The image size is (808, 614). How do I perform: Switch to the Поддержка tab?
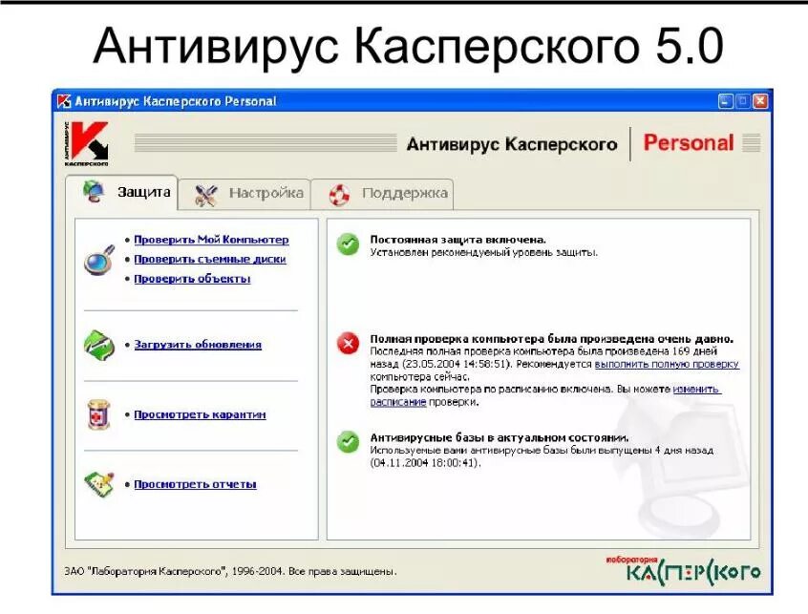point(382,194)
